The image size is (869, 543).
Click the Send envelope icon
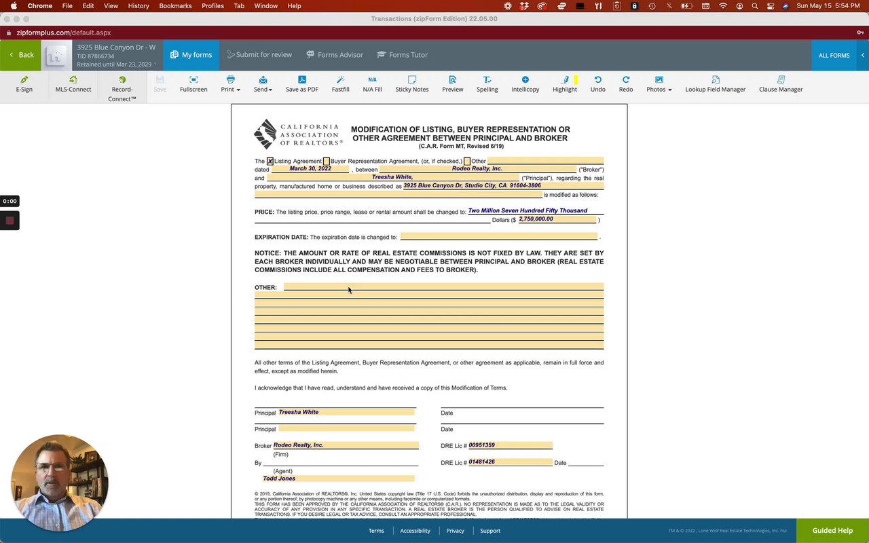click(x=263, y=79)
